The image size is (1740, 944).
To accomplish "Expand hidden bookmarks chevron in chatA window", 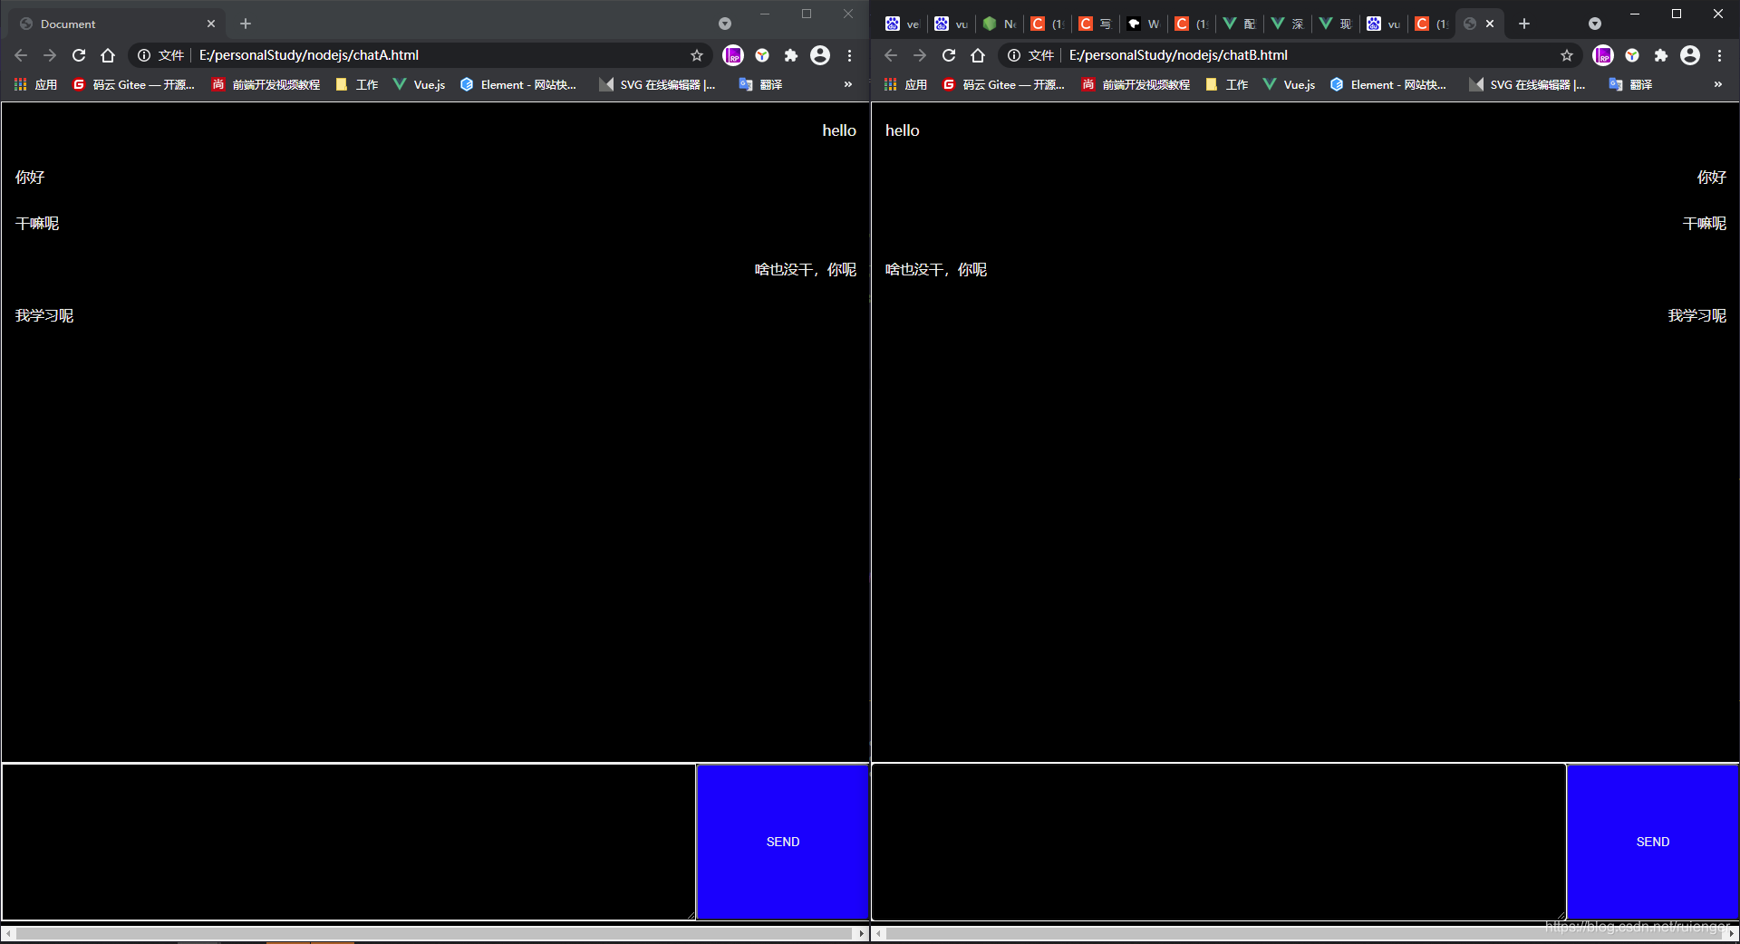I will [x=848, y=84].
